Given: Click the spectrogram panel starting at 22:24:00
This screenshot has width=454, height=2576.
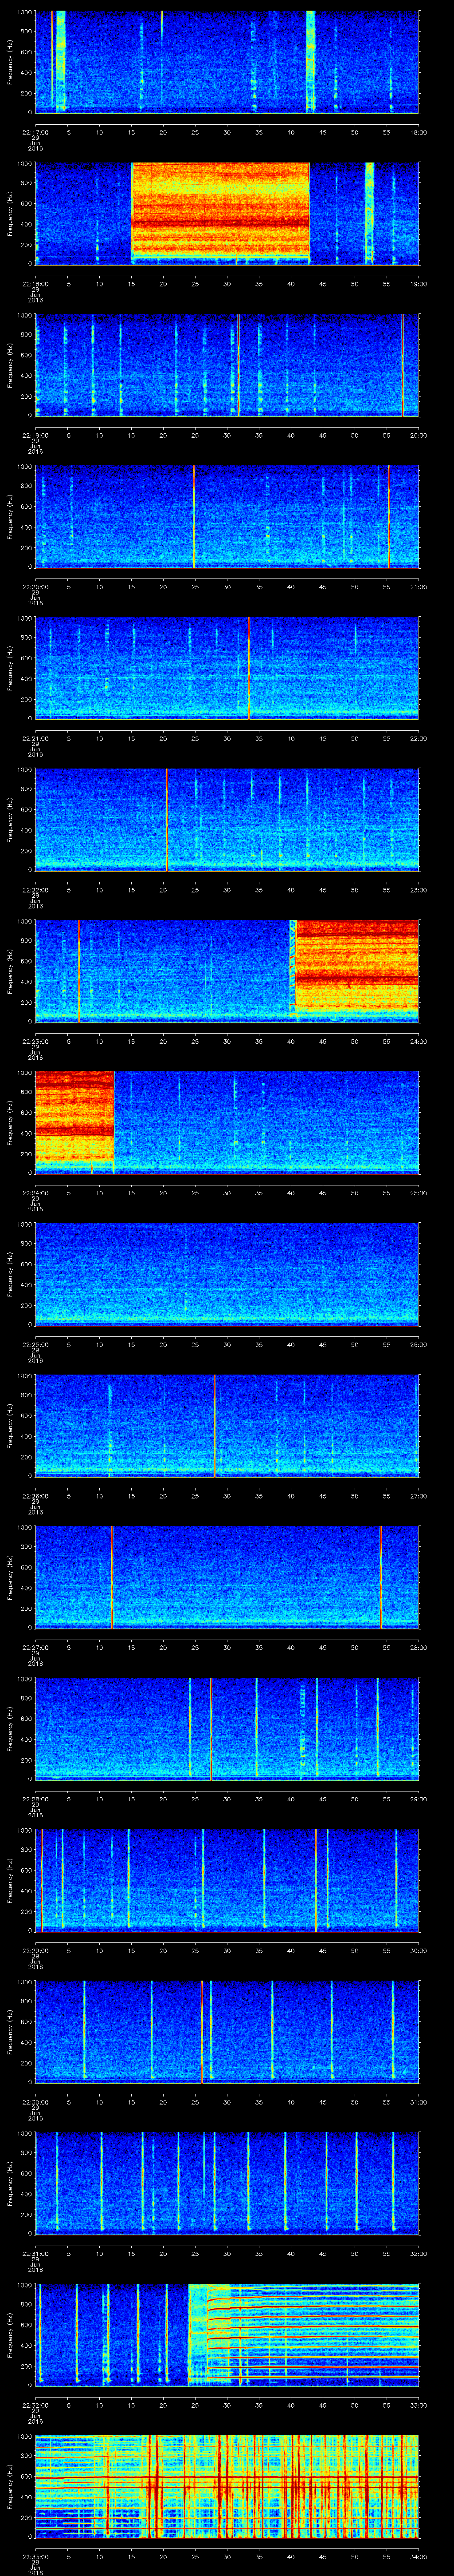Looking at the screenshot, I should (227, 1123).
